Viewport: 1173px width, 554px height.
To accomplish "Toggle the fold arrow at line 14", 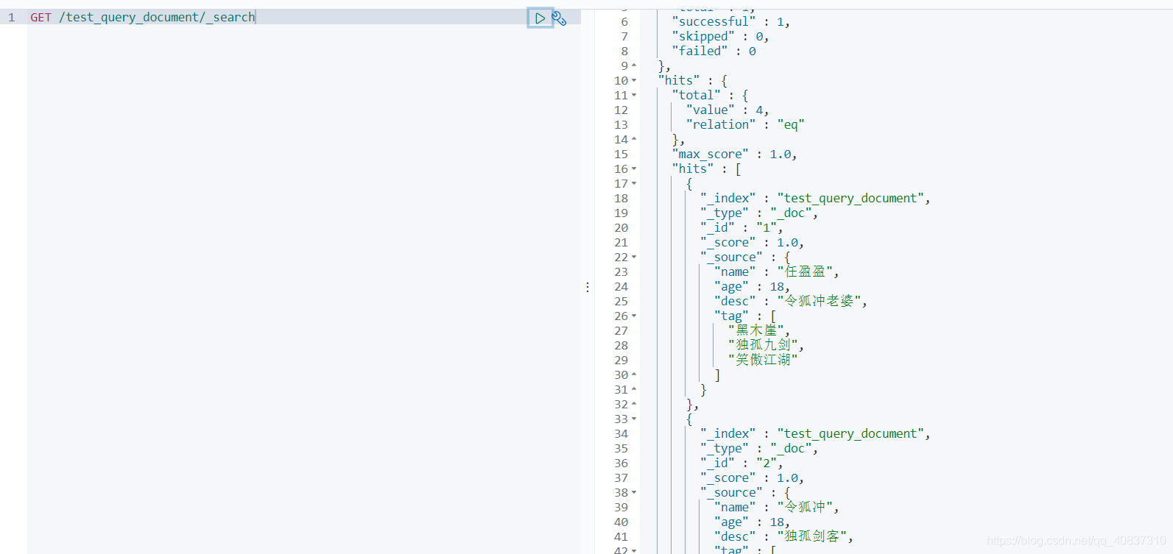I will point(634,139).
